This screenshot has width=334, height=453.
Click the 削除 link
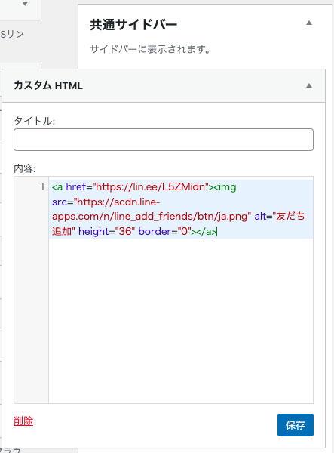pyautogui.click(x=23, y=421)
